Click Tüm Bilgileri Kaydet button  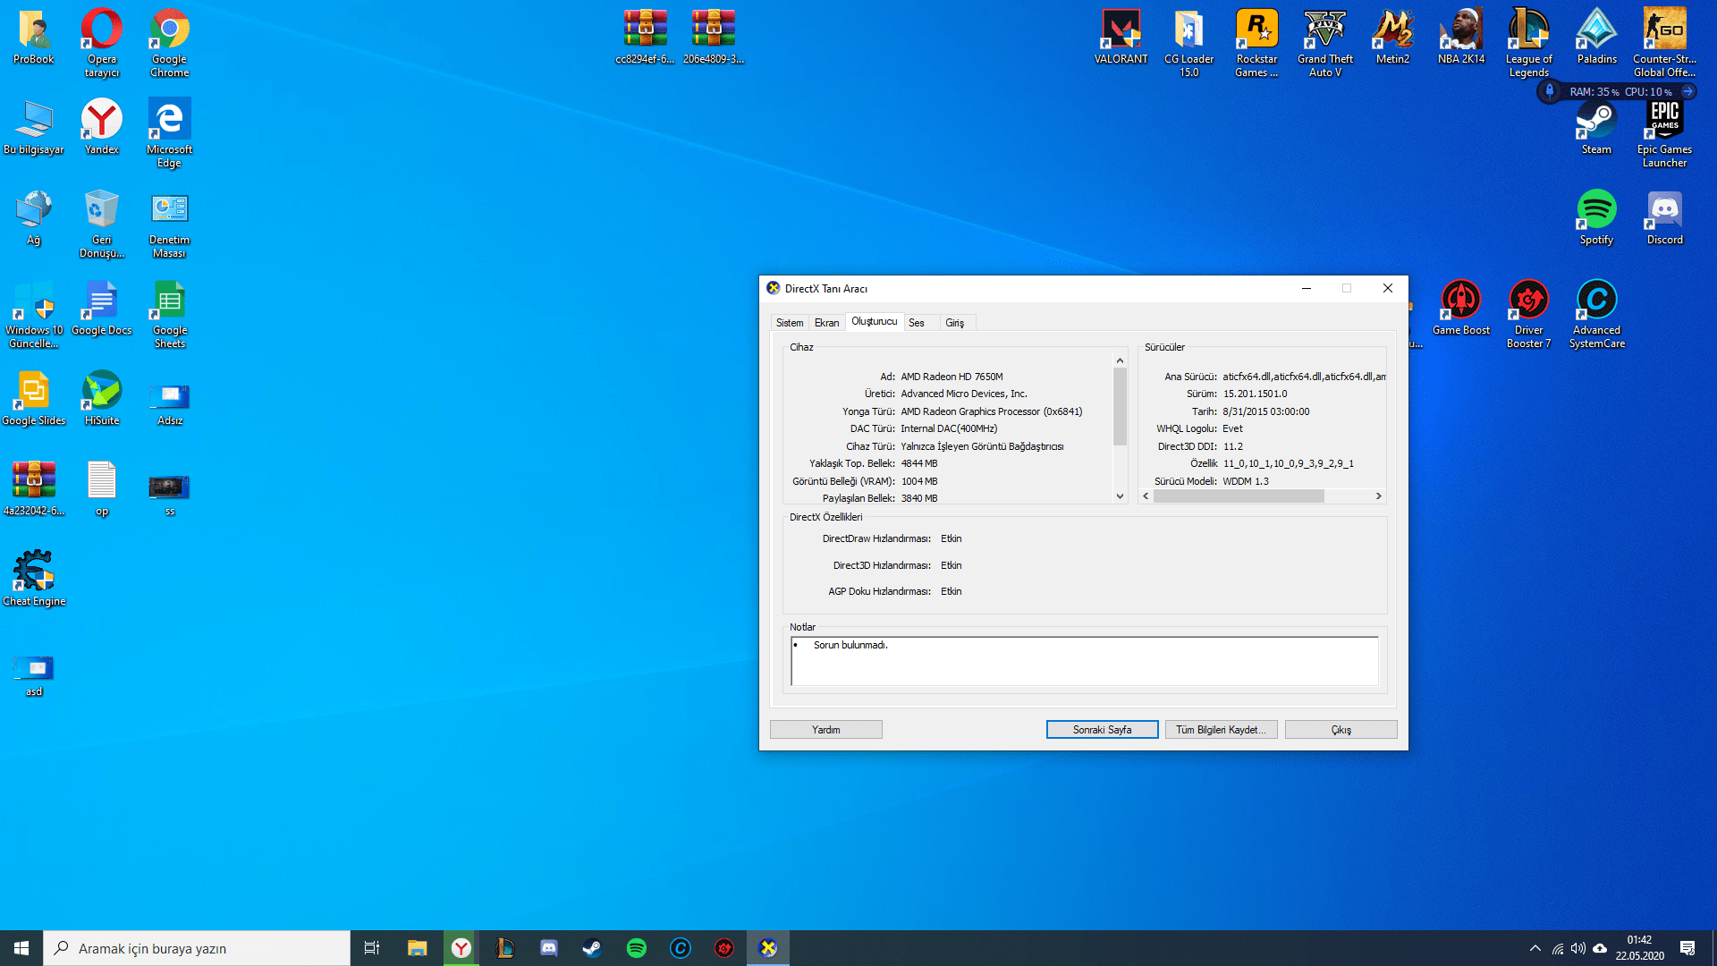click(x=1221, y=730)
